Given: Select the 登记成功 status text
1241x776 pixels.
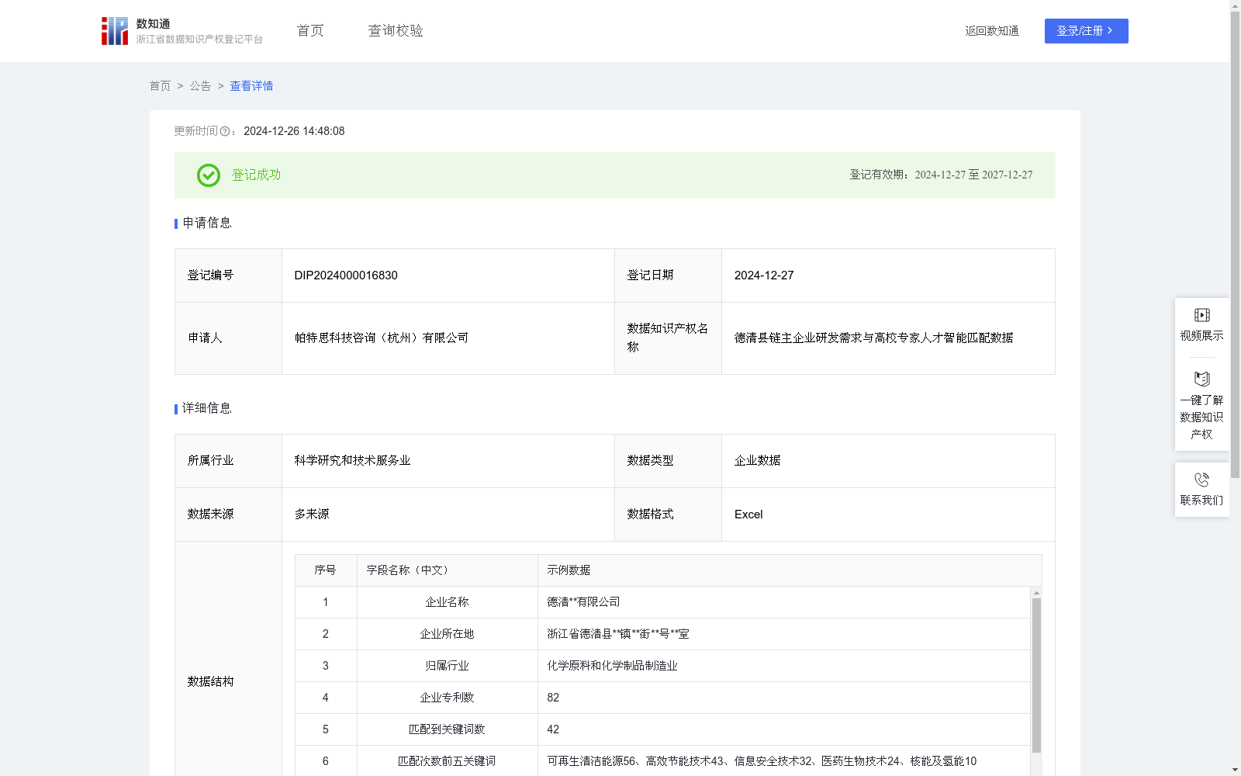Looking at the screenshot, I should coord(256,175).
